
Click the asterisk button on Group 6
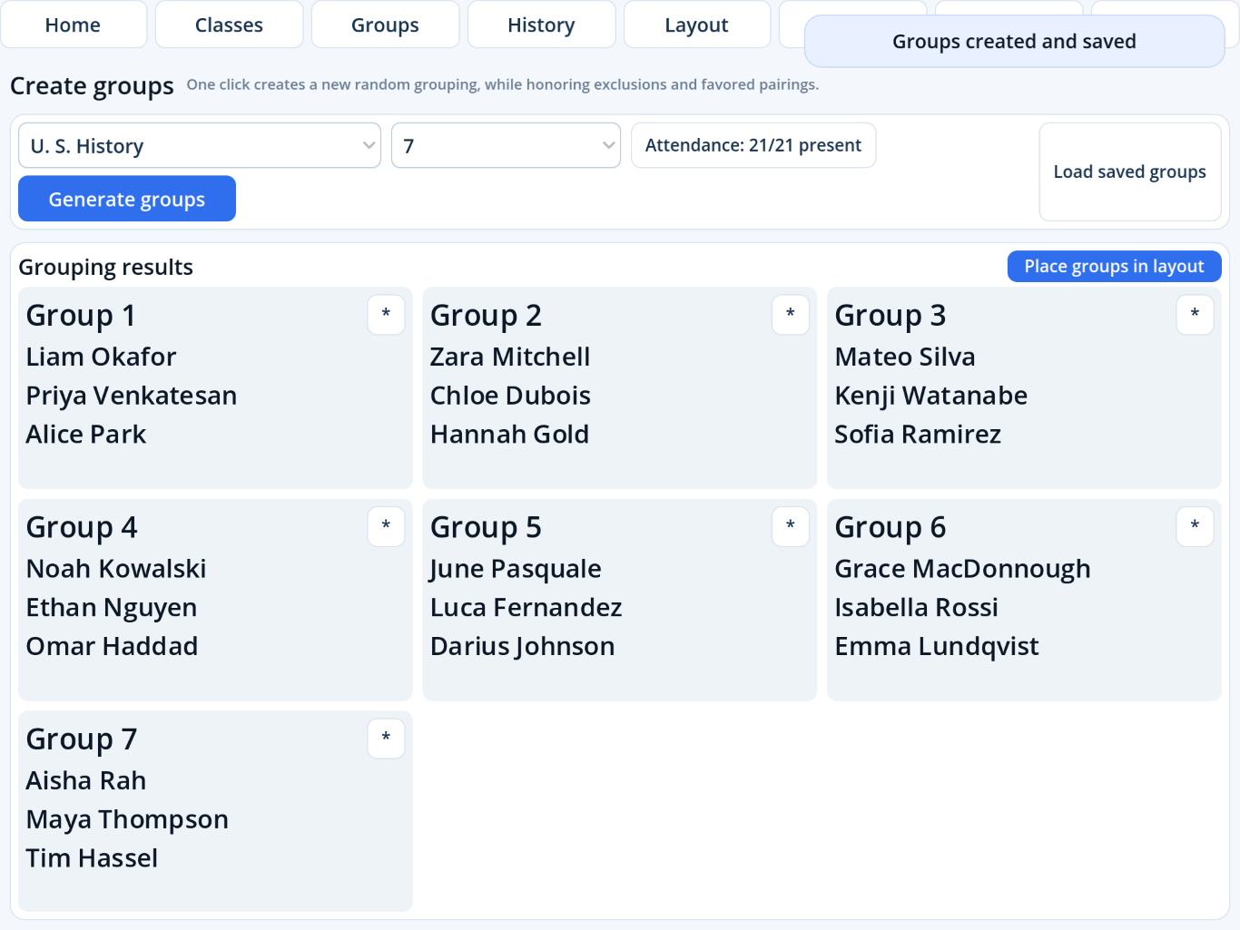click(1195, 527)
